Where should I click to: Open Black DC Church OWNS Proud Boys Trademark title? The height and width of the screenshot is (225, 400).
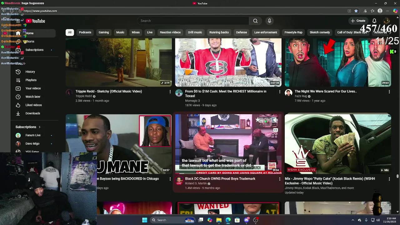click(x=220, y=179)
